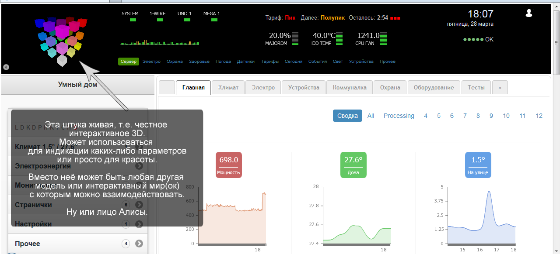Switch to the Климат tab
This screenshot has width=560, height=254.
pyautogui.click(x=228, y=87)
